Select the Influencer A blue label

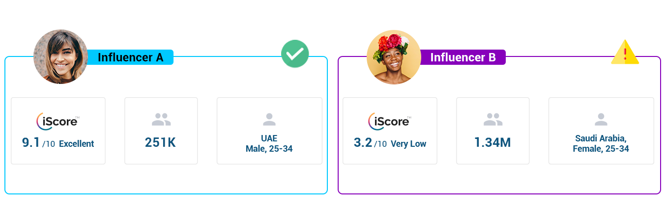coord(130,57)
